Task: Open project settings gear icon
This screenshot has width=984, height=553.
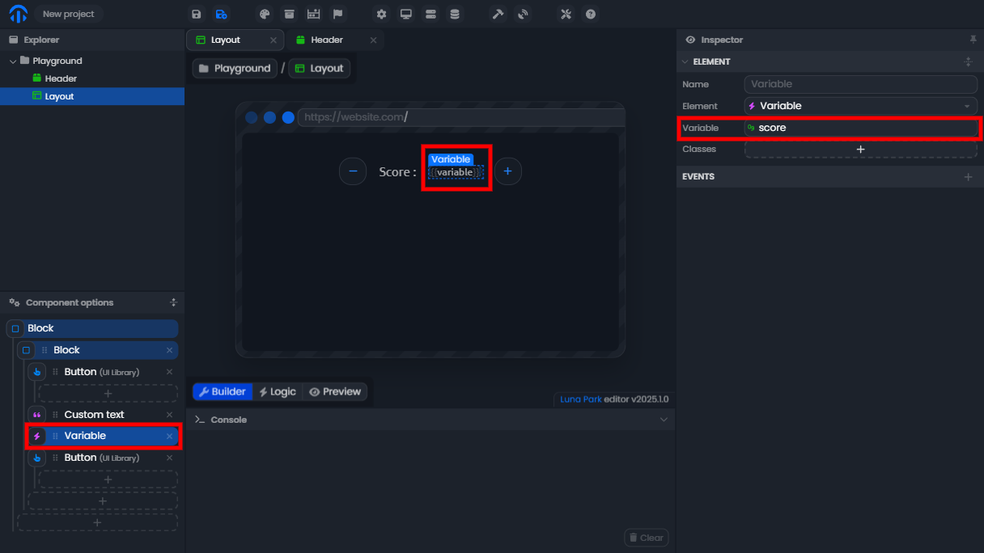Action: pyautogui.click(x=381, y=15)
